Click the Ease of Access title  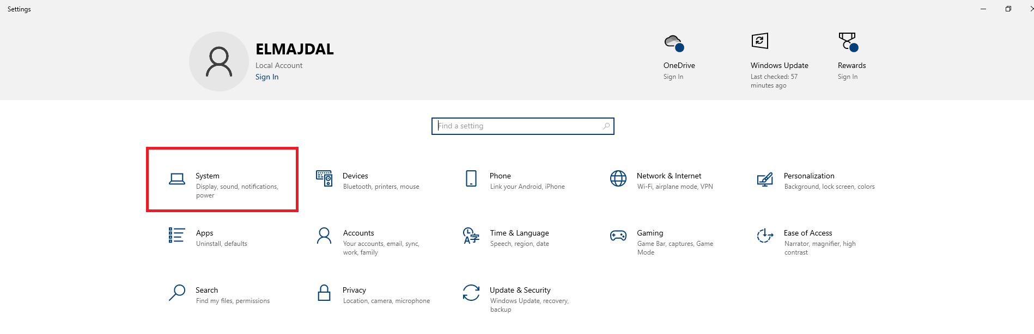808,233
